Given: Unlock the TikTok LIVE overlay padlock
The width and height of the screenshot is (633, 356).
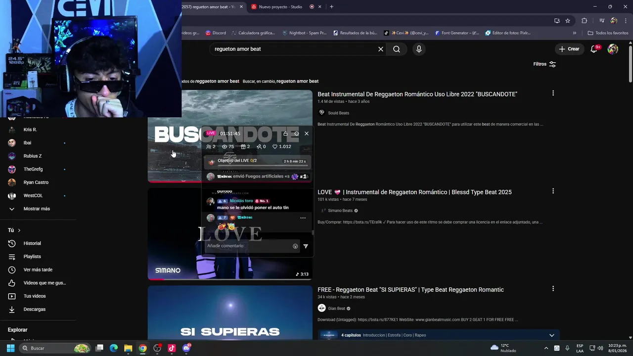Looking at the screenshot, I should click(x=285, y=133).
